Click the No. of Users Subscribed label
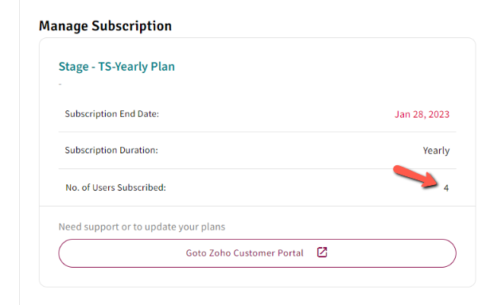The image size is (490, 305). [115, 187]
